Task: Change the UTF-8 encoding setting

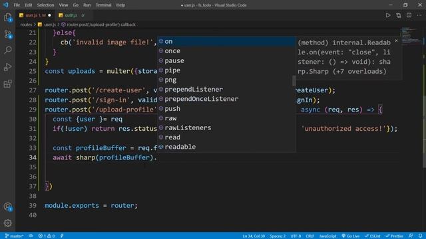Action: 296,236
